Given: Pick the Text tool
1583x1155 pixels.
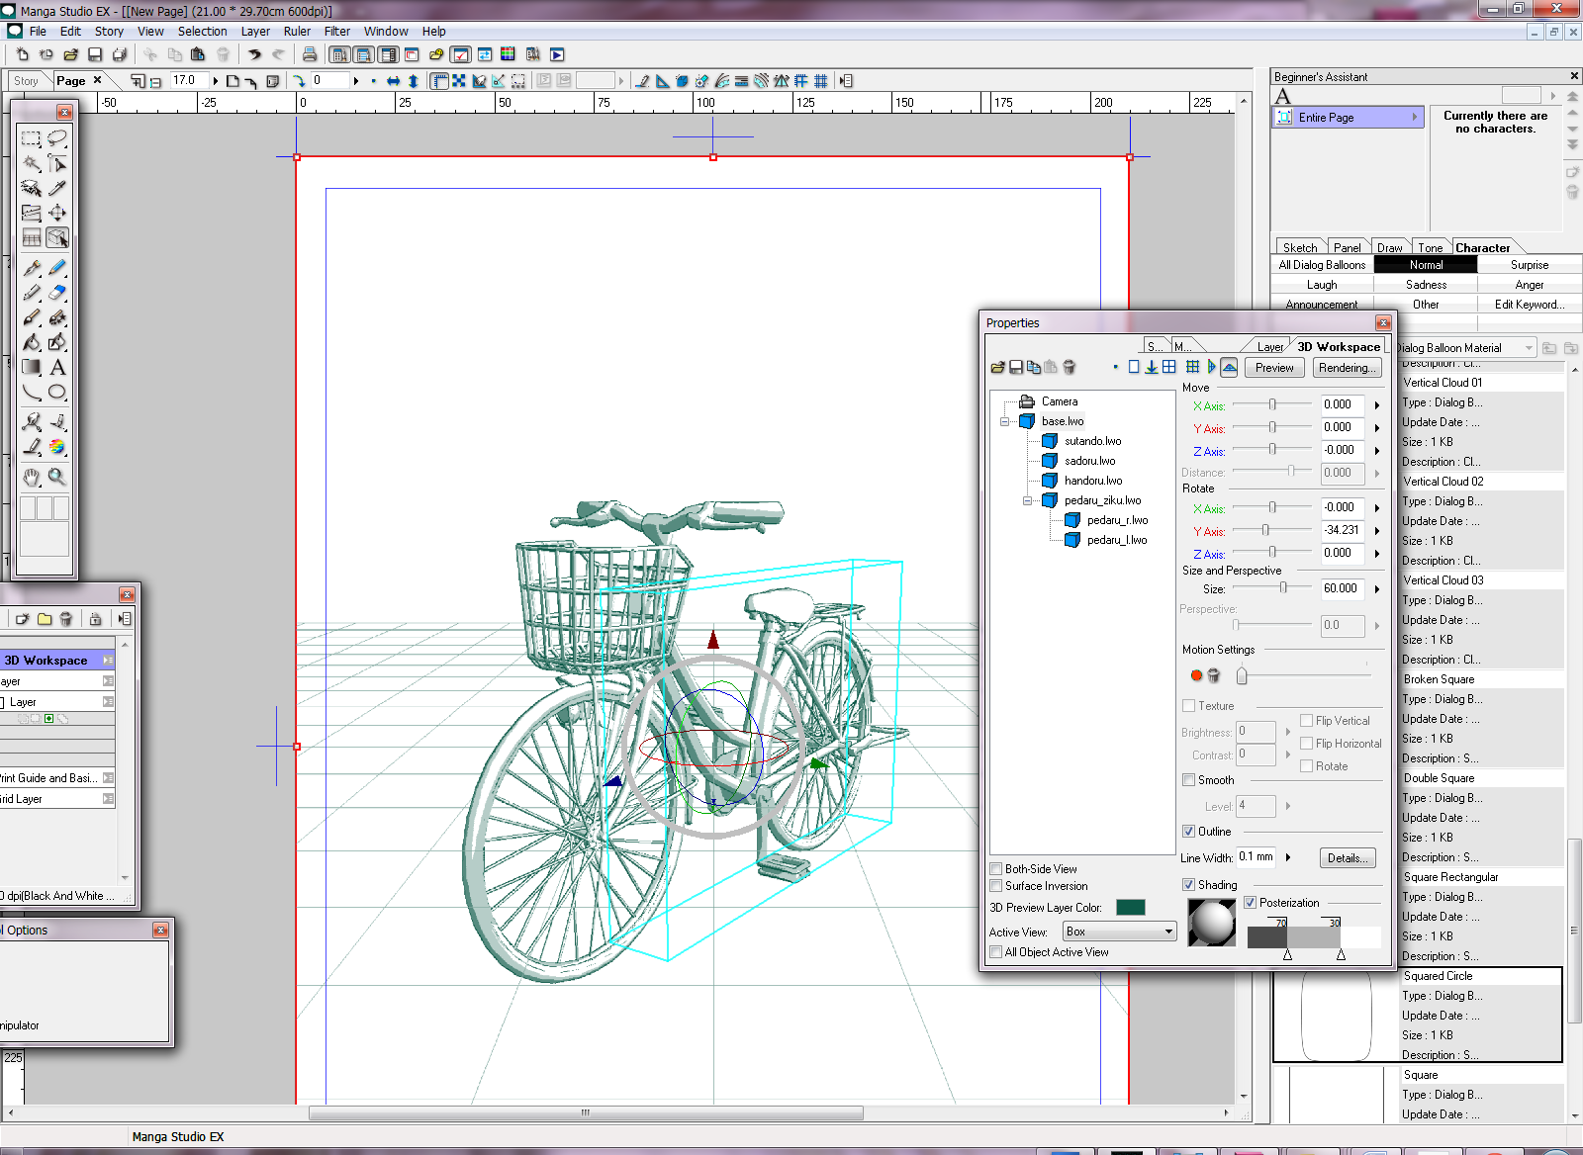Looking at the screenshot, I should pos(57,368).
